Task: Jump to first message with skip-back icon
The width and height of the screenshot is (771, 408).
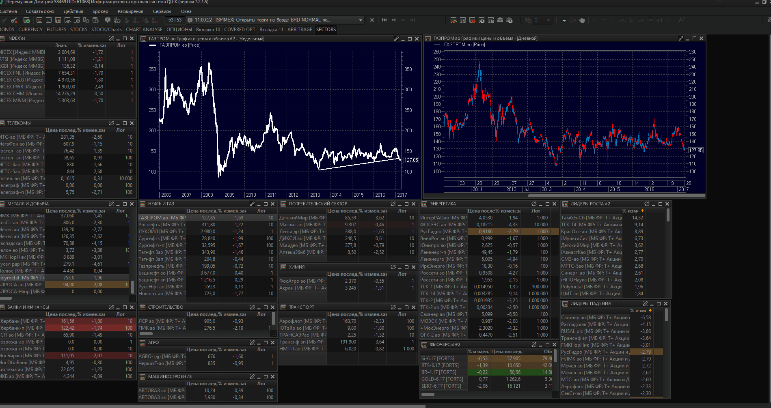Action: tap(384, 20)
